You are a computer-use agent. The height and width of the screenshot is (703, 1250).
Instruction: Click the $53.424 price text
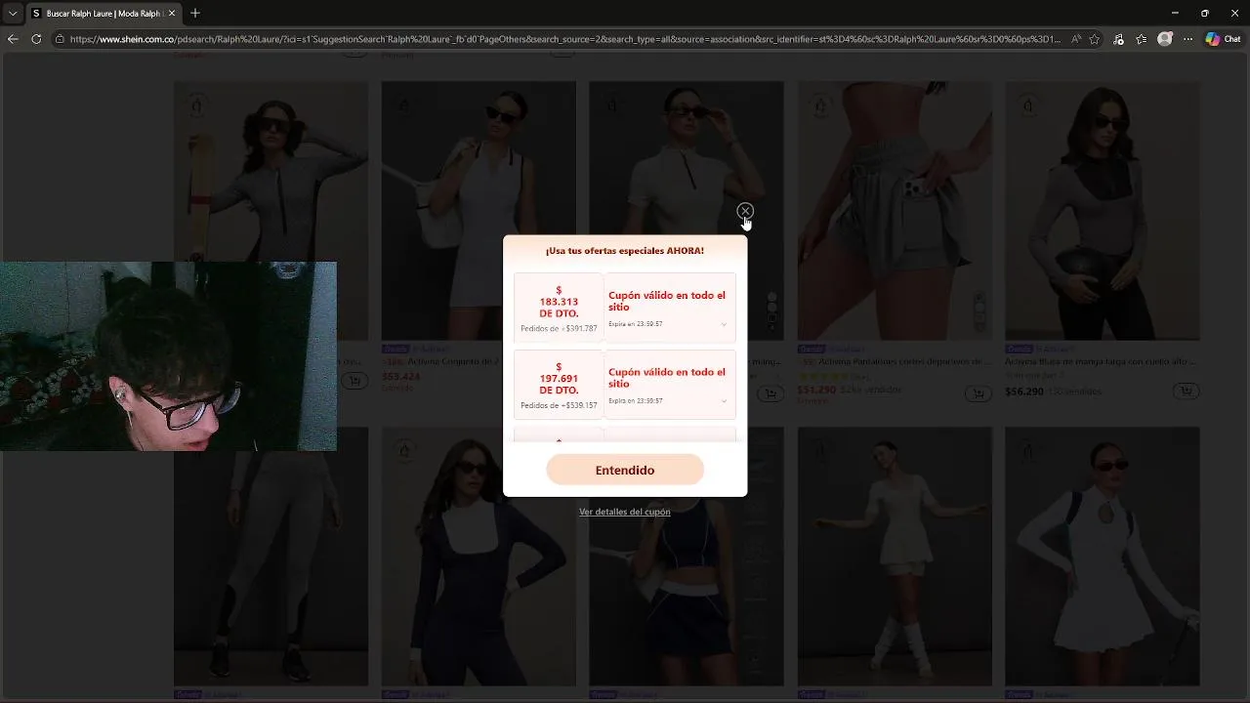(400, 376)
